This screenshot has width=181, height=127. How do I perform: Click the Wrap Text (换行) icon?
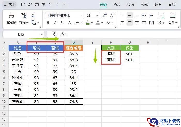click(x=161, y=16)
